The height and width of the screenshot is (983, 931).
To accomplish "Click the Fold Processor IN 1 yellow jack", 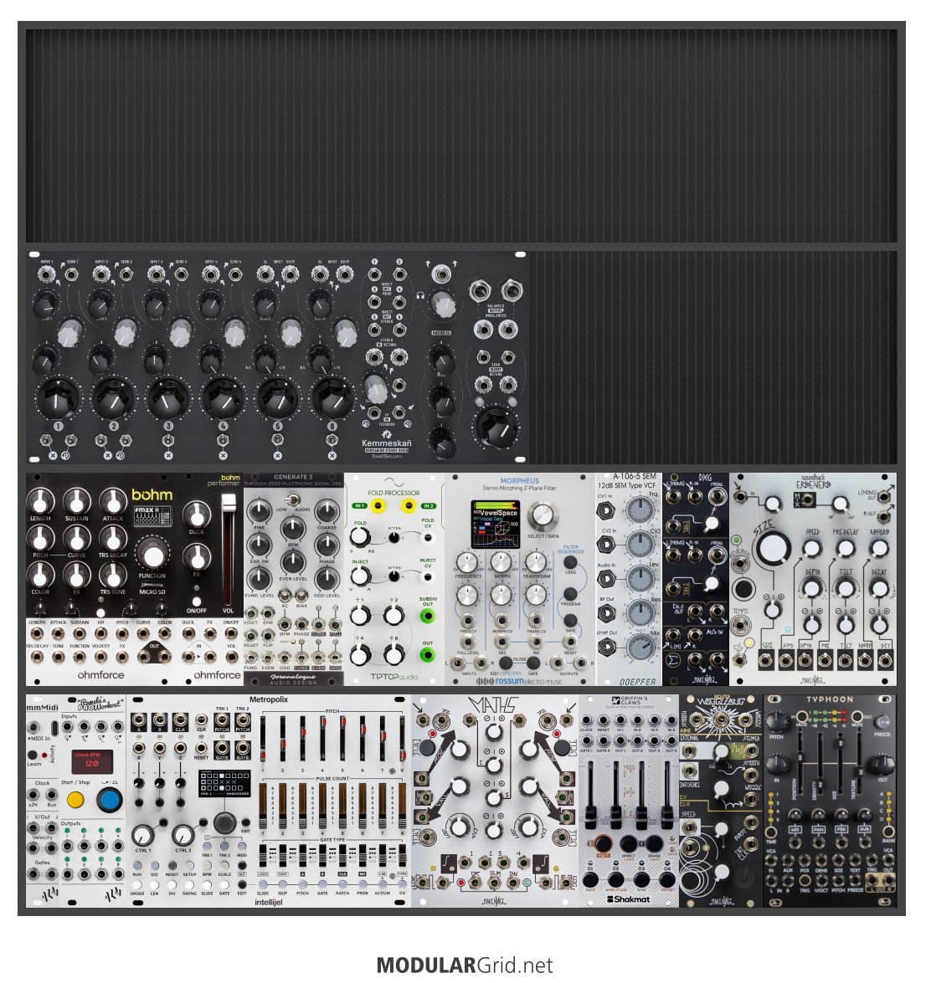I will point(378,505).
